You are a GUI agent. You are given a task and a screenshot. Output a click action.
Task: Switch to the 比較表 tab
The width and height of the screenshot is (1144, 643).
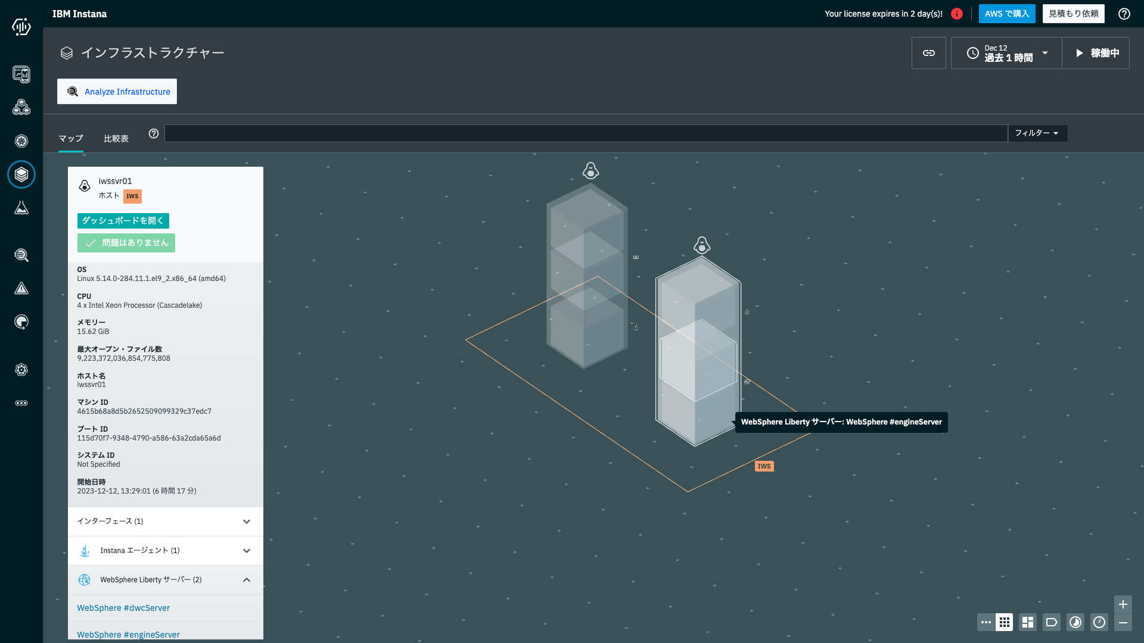point(116,139)
